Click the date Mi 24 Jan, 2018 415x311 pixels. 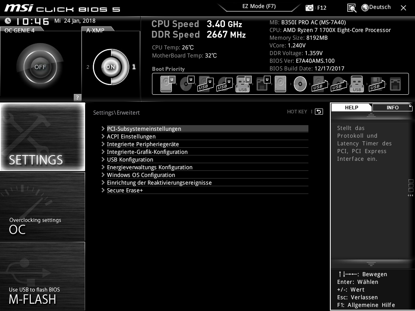click(75, 21)
